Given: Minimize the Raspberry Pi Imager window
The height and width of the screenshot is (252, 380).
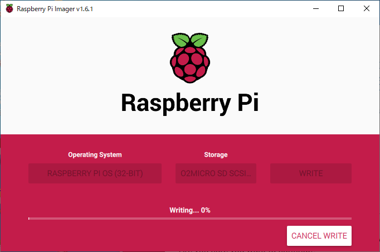Looking at the screenshot, I should point(315,8).
